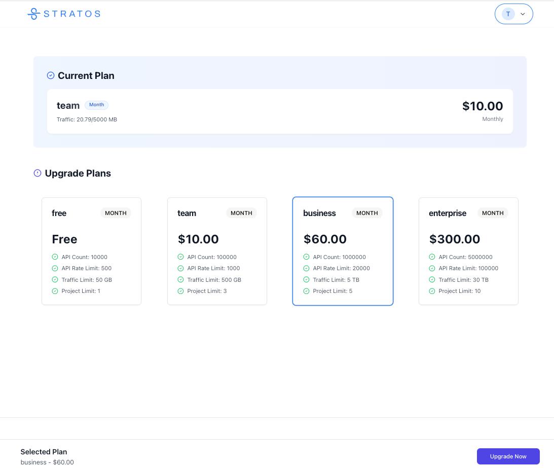Click the Stratos logo icon
The height and width of the screenshot is (468, 554).
(x=33, y=14)
